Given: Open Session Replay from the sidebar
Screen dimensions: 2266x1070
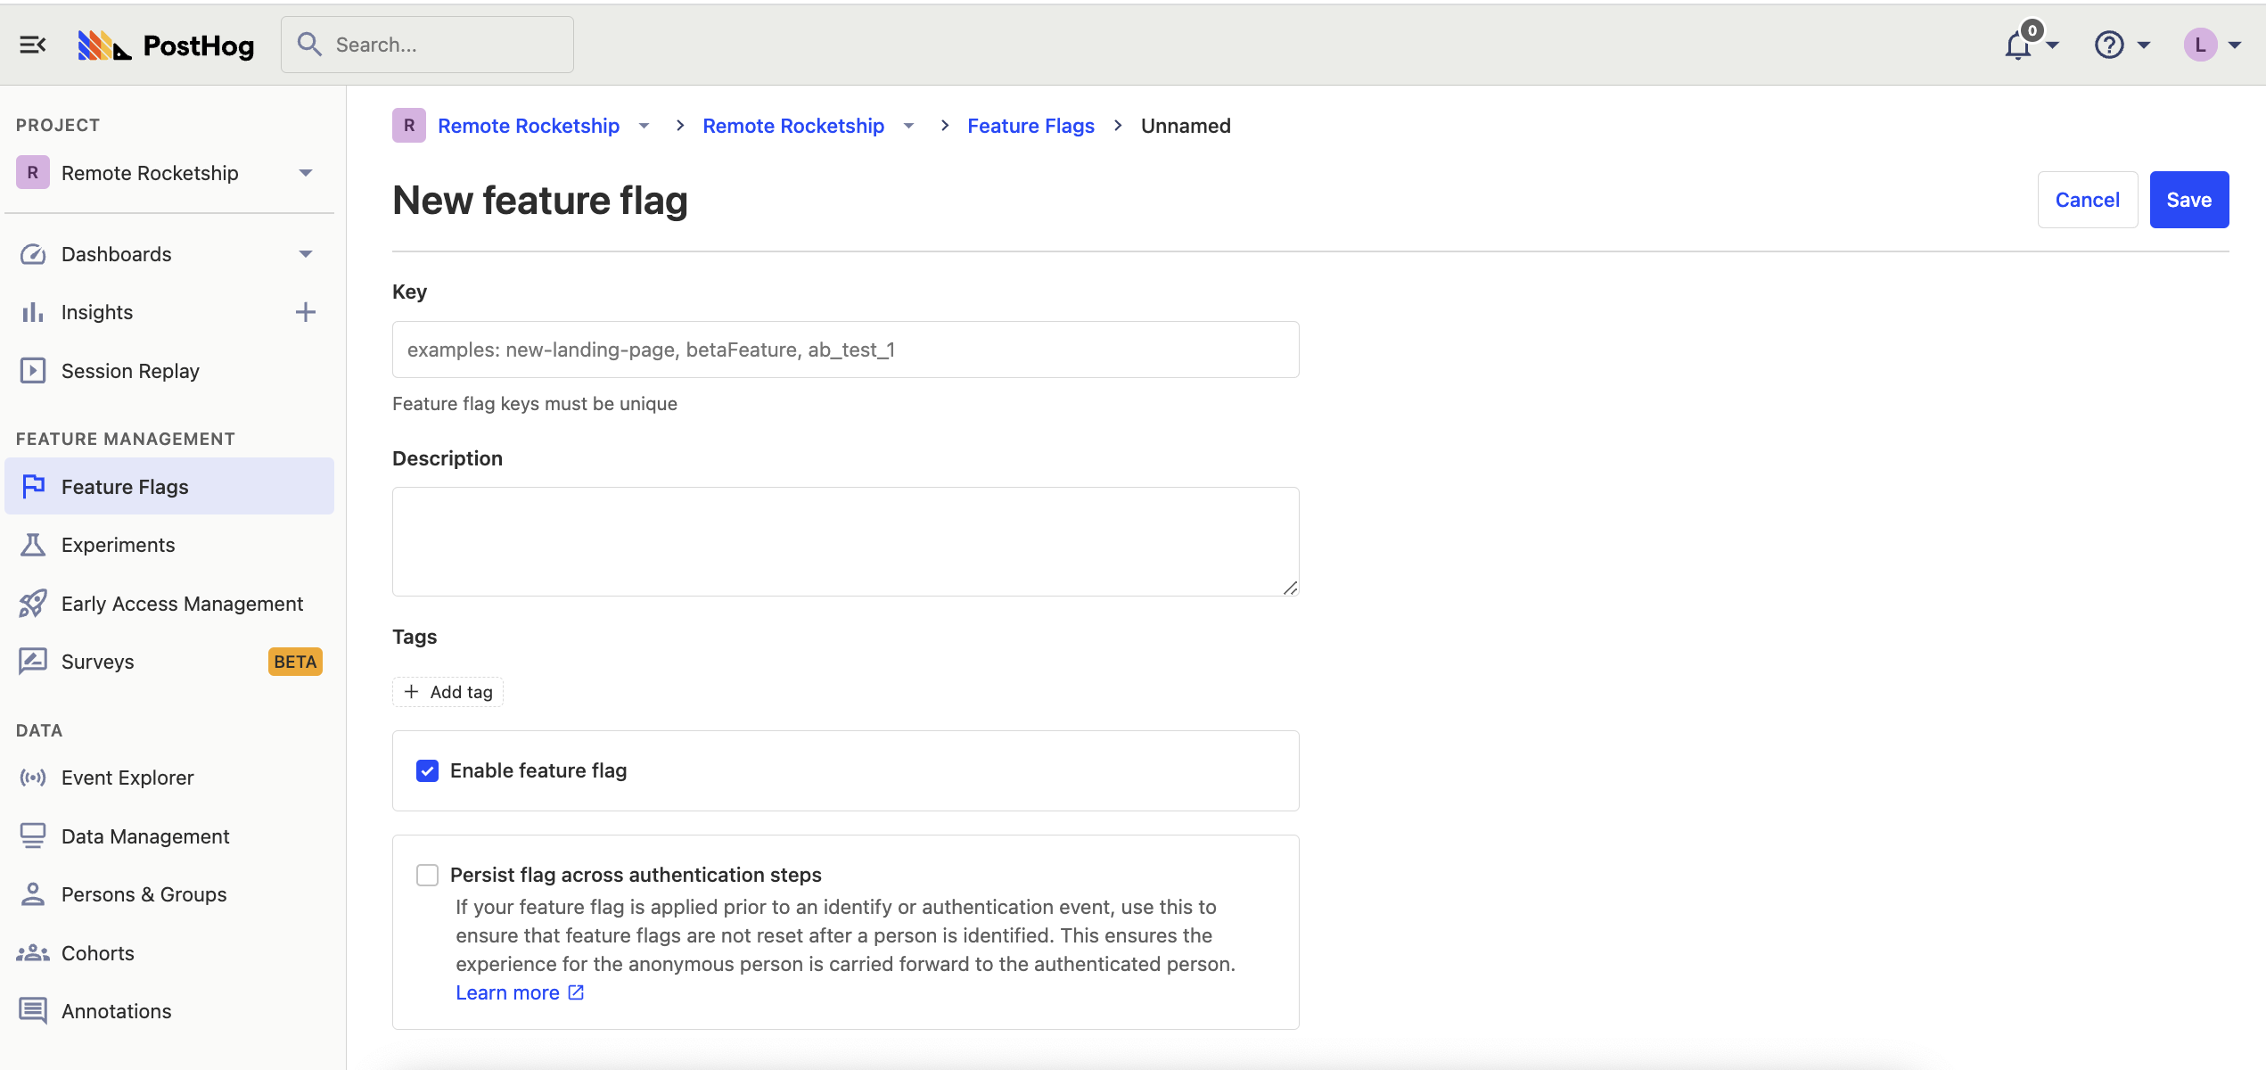Looking at the screenshot, I should coord(130,371).
